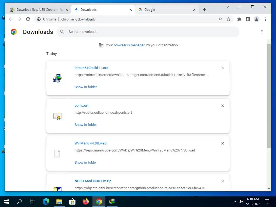Share this page using the share icon

[x=220, y=19]
